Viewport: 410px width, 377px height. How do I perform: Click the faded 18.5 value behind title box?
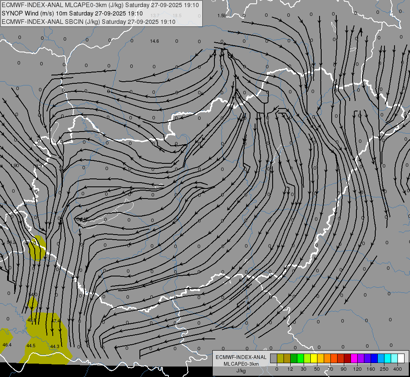(177, 15)
